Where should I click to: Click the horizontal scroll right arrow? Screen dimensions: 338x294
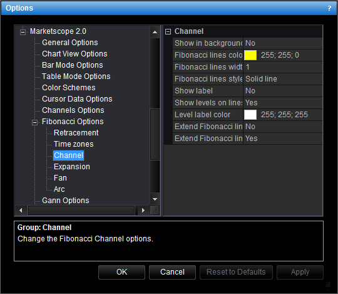pyautogui.click(x=143, y=210)
